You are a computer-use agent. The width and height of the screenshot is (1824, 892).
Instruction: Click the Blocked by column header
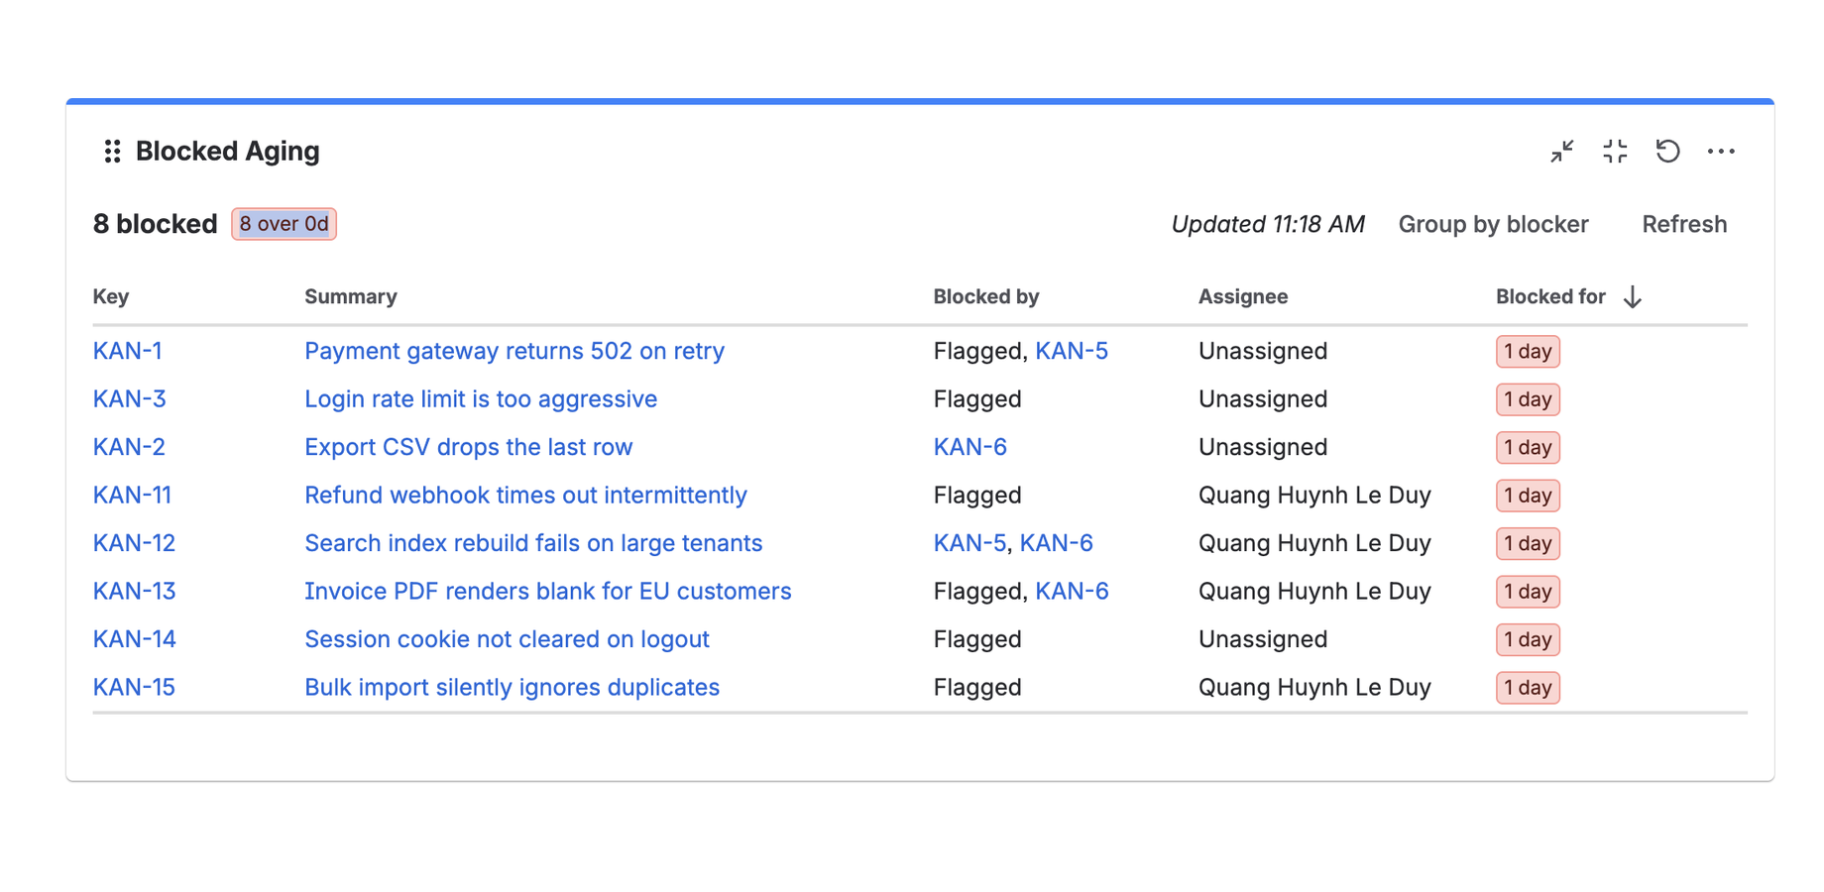(986, 296)
